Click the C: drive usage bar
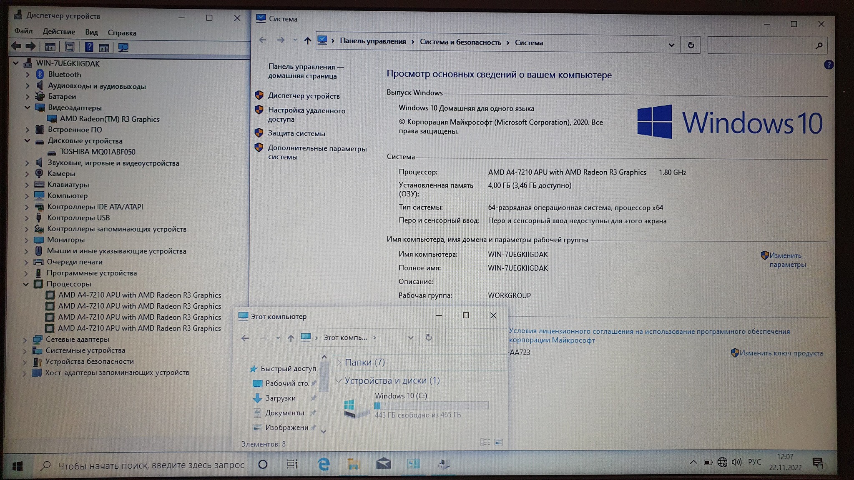The width and height of the screenshot is (854, 480). pos(432,405)
